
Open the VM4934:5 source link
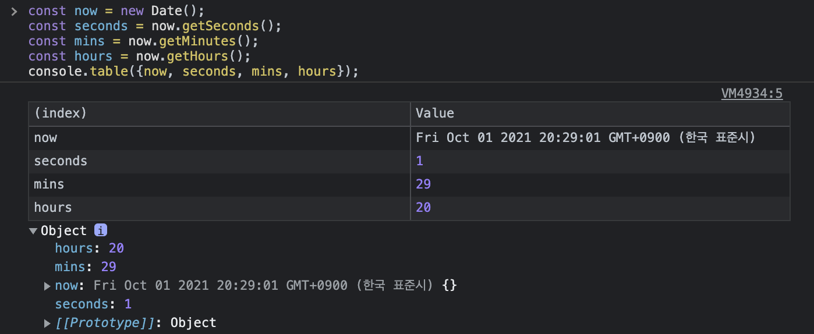point(752,94)
